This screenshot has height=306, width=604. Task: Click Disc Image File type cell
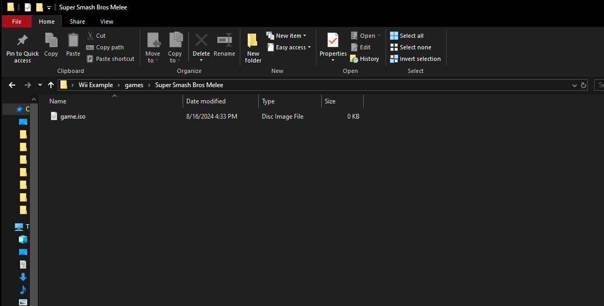coord(283,116)
